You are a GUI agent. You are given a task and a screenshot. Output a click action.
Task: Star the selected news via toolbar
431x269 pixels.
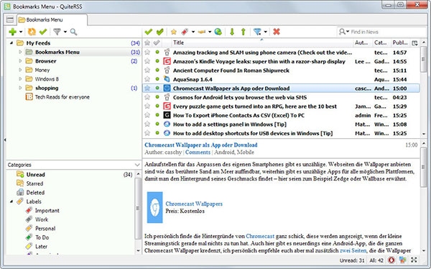pyautogui.click(x=173, y=32)
